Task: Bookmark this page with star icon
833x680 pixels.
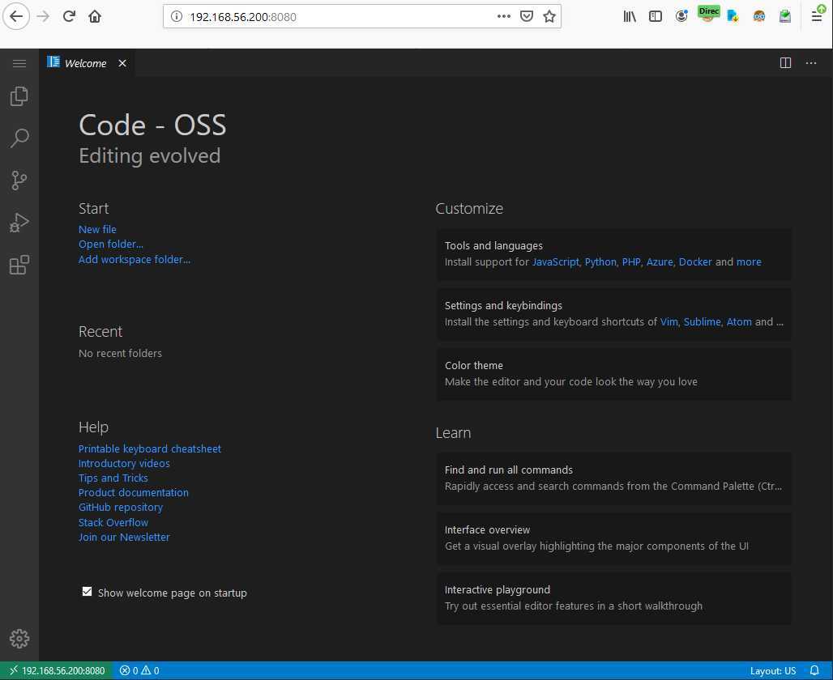Action: point(549,16)
